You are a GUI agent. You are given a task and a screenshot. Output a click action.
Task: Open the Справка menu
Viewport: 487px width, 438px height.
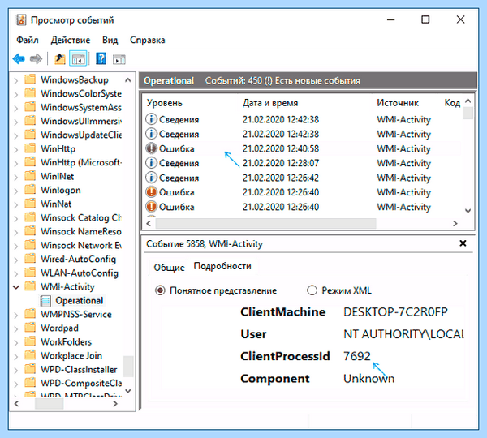pyautogui.click(x=148, y=40)
